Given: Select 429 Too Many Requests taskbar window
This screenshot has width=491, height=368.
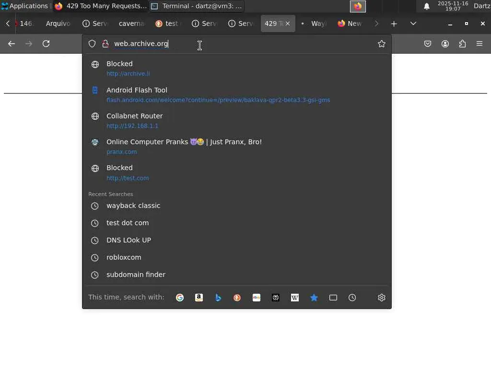Looking at the screenshot, I should (x=101, y=6).
